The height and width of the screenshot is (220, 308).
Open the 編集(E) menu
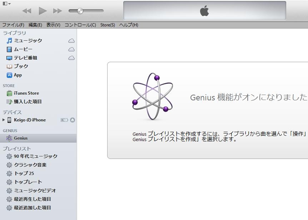(35, 25)
